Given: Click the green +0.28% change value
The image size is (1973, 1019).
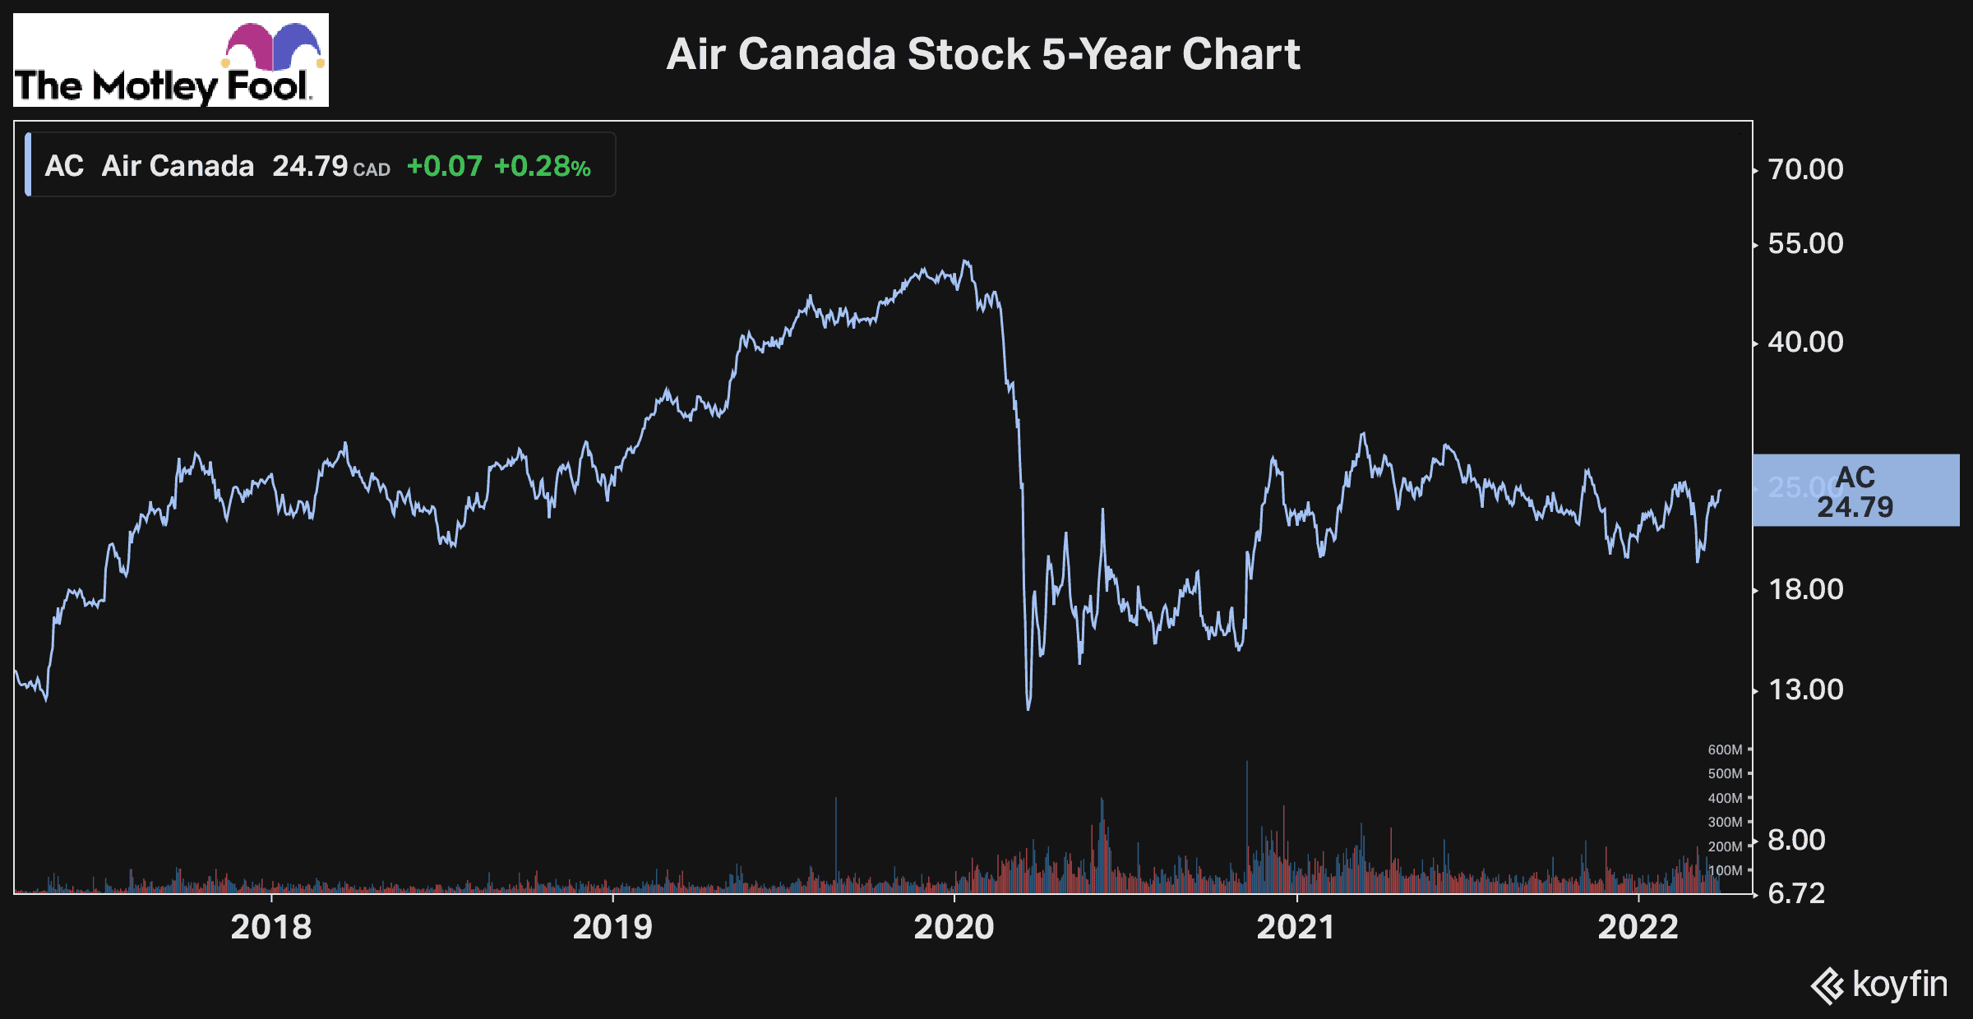Looking at the screenshot, I should 542,167.
